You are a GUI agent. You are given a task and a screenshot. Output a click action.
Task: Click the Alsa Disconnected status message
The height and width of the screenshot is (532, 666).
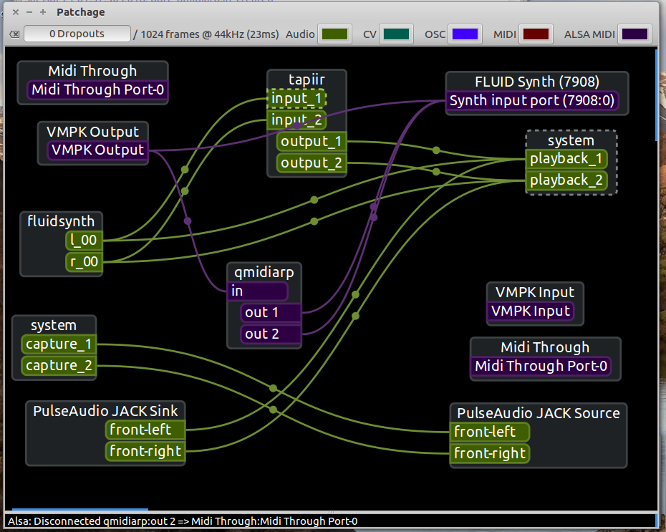pyautogui.click(x=183, y=521)
